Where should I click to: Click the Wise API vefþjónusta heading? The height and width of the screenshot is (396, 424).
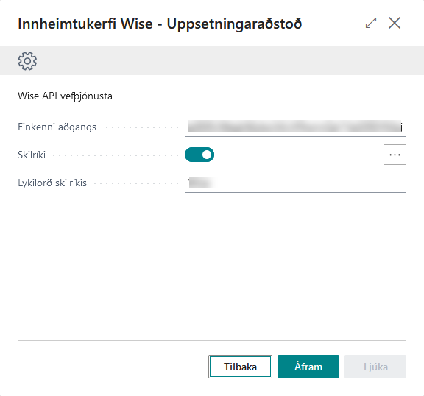click(x=65, y=96)
